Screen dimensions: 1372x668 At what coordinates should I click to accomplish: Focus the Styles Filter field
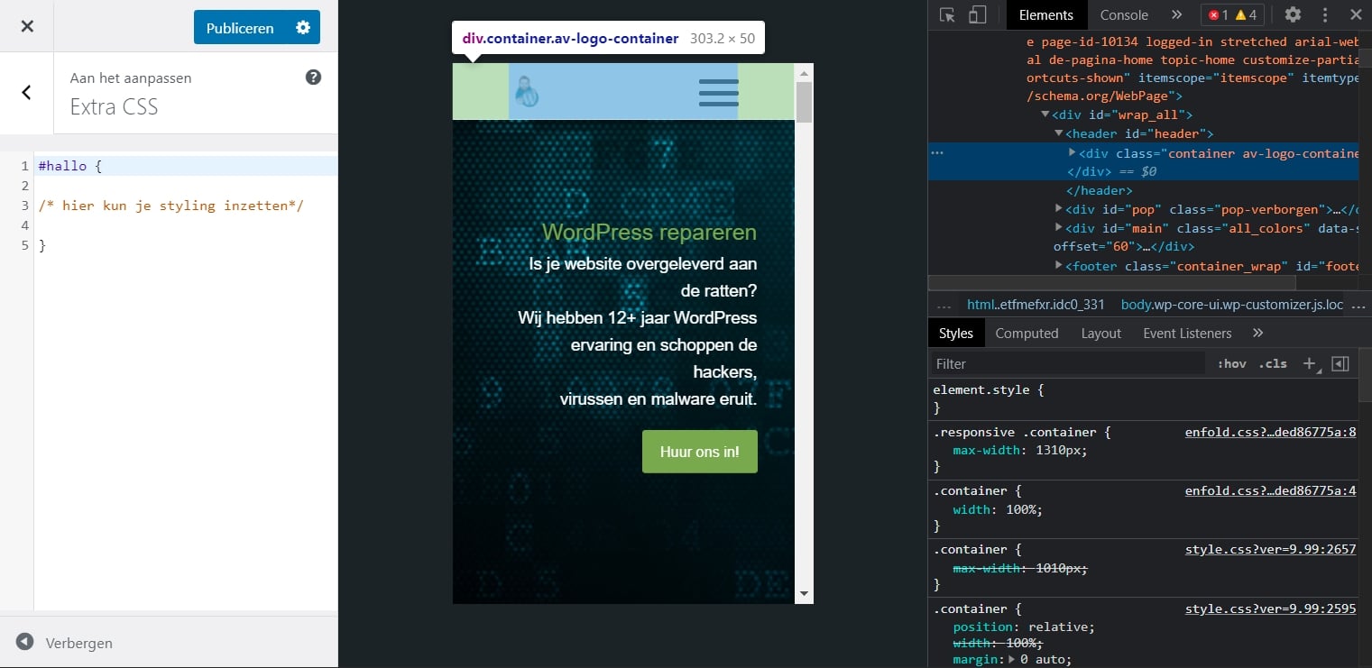(1068, 364)
